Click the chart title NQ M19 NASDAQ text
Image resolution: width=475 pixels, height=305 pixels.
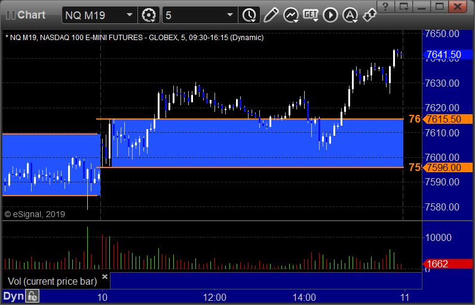point(134,38)
